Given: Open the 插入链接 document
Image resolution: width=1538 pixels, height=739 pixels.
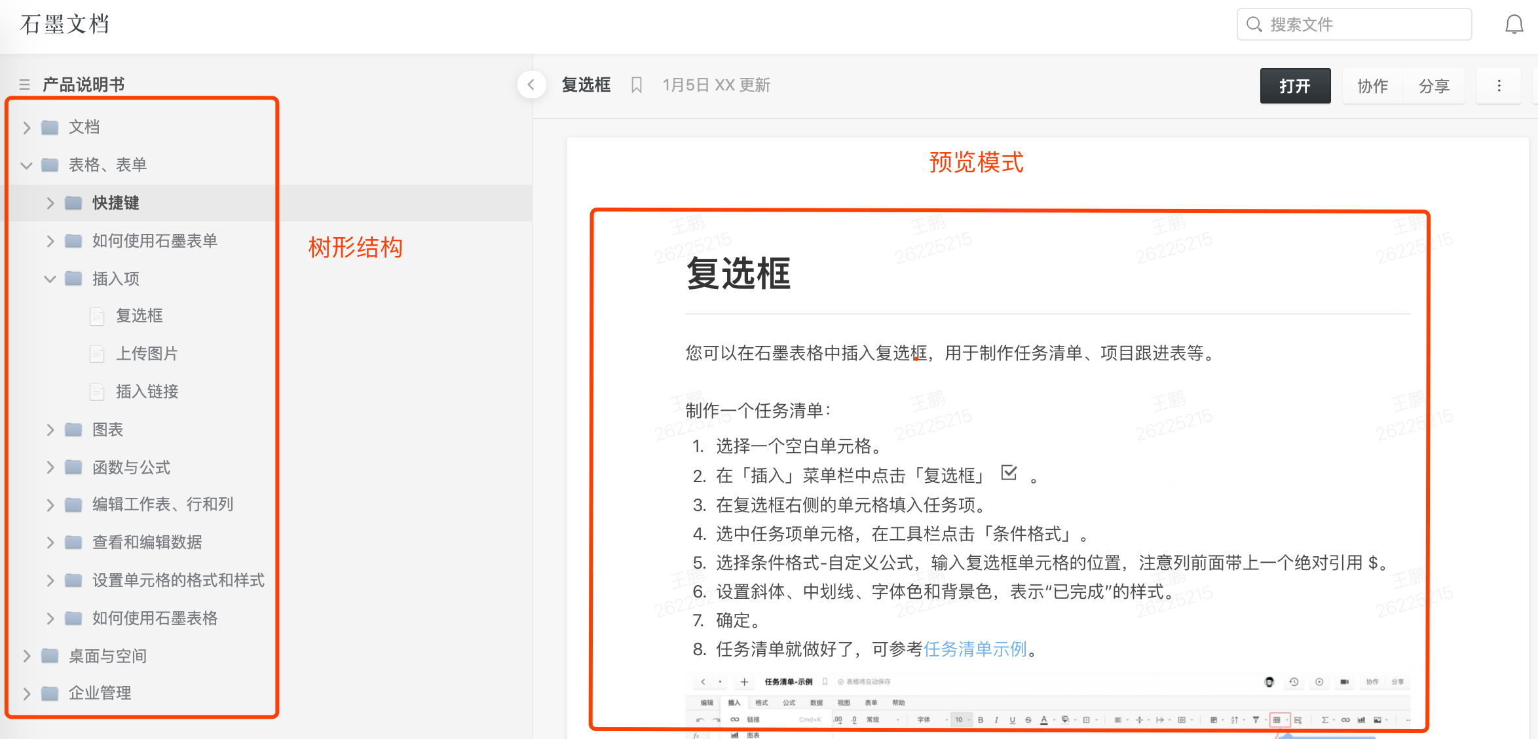Looking at the screenshot, I should tap(147, 392).
